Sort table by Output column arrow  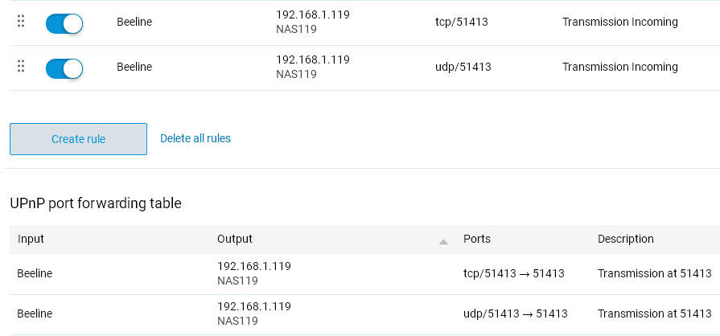coord(443,242)
